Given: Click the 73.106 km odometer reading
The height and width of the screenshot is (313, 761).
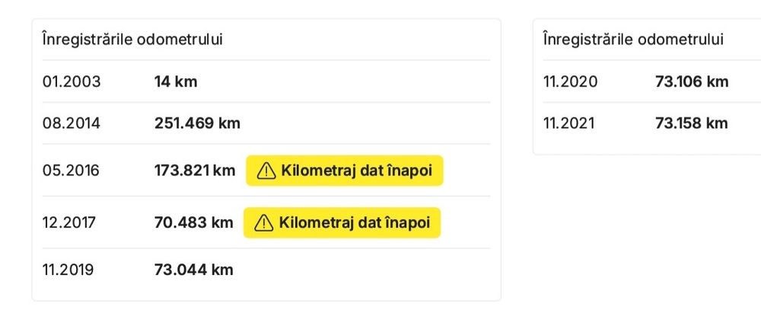Looking at the screenshot, I should [x=692, y=82].
